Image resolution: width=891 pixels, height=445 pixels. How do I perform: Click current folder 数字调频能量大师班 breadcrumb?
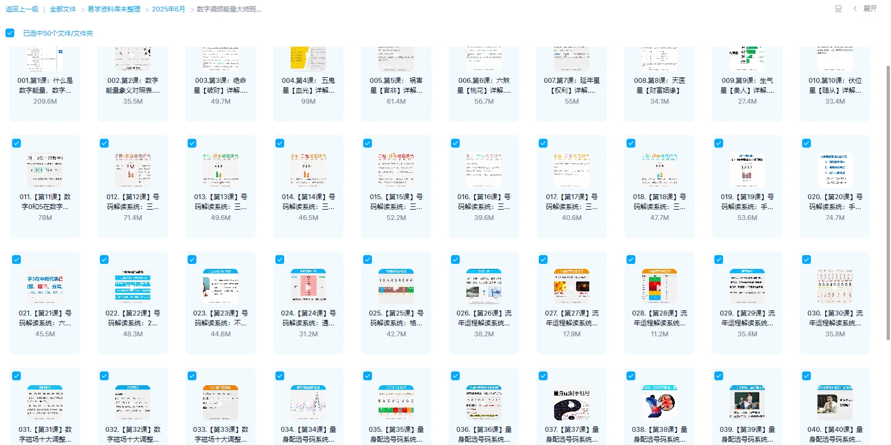point(229,9)
